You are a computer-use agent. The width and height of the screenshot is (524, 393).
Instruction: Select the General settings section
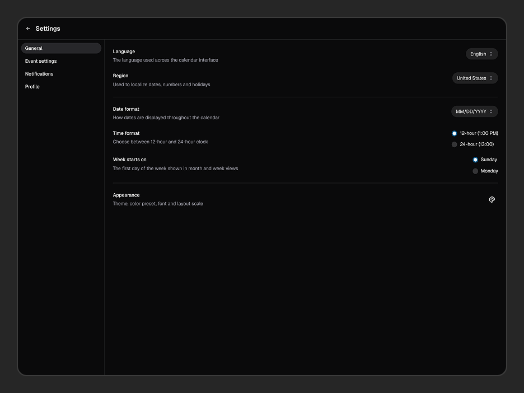[61, 48]
